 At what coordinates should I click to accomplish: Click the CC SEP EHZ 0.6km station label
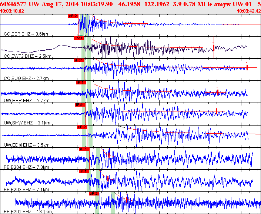tap(26, 34)
